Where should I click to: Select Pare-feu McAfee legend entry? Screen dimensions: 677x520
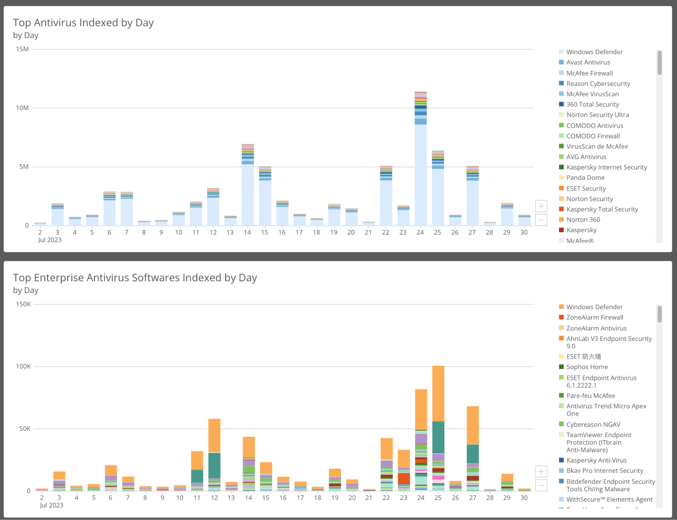587,396
